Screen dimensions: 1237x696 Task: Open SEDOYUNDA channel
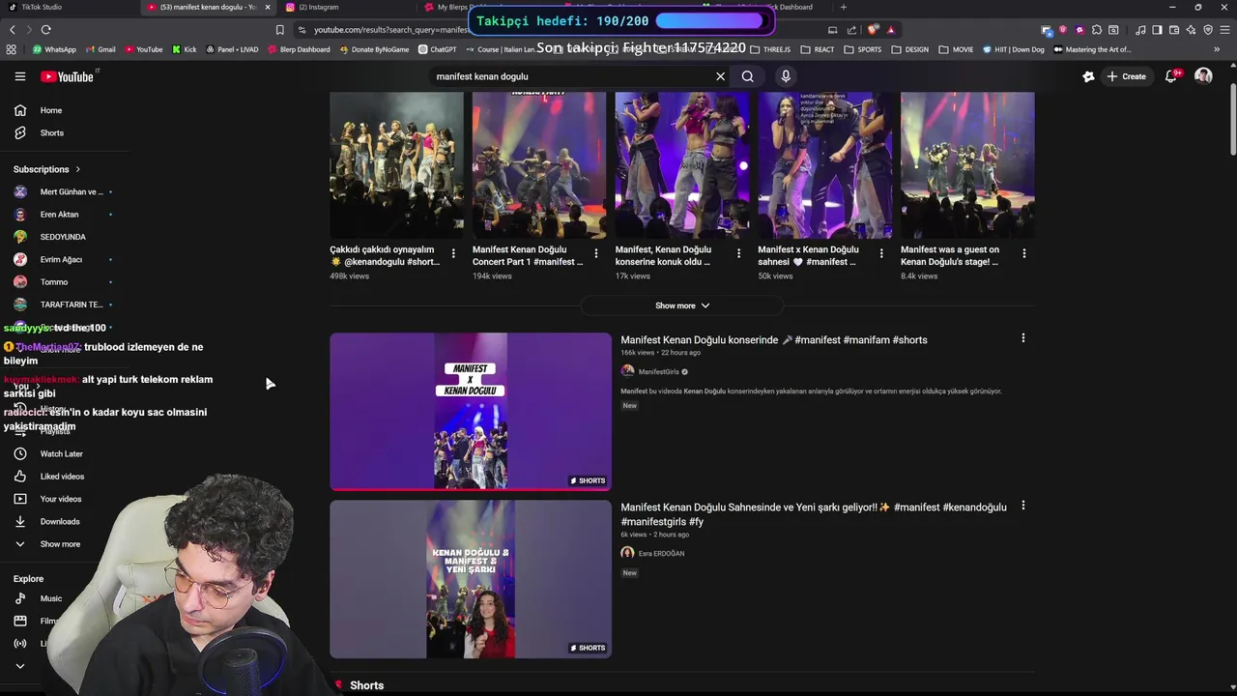tap(63, 237)
